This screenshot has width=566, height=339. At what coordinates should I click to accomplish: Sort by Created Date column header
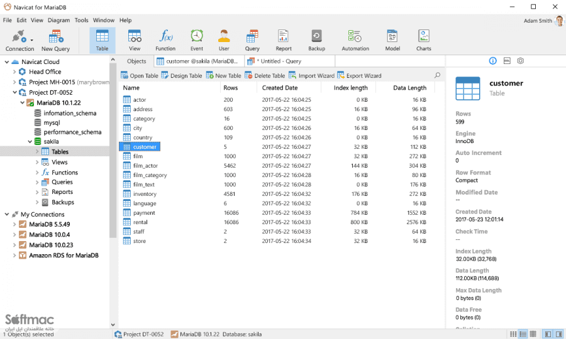click(289, 87)
